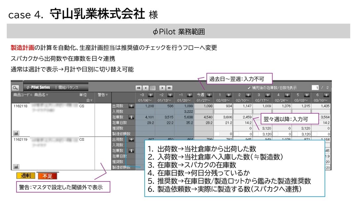Screen dimensions: 357x201
Task: Click the 過剰 yellow legend swatch
Action: click(x=26, y=176)
